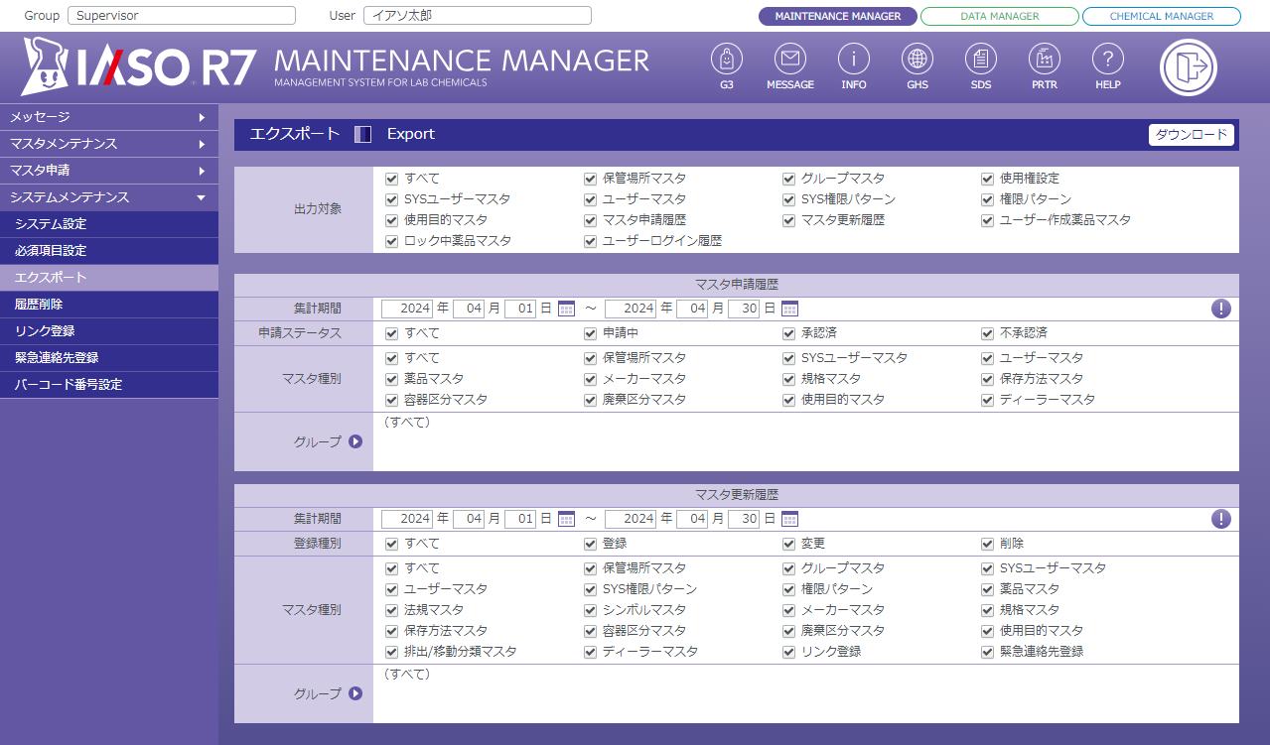Open the INFO icon
Image resolution: width=1270 pixels, height=745 pixels.
[854, 60]
